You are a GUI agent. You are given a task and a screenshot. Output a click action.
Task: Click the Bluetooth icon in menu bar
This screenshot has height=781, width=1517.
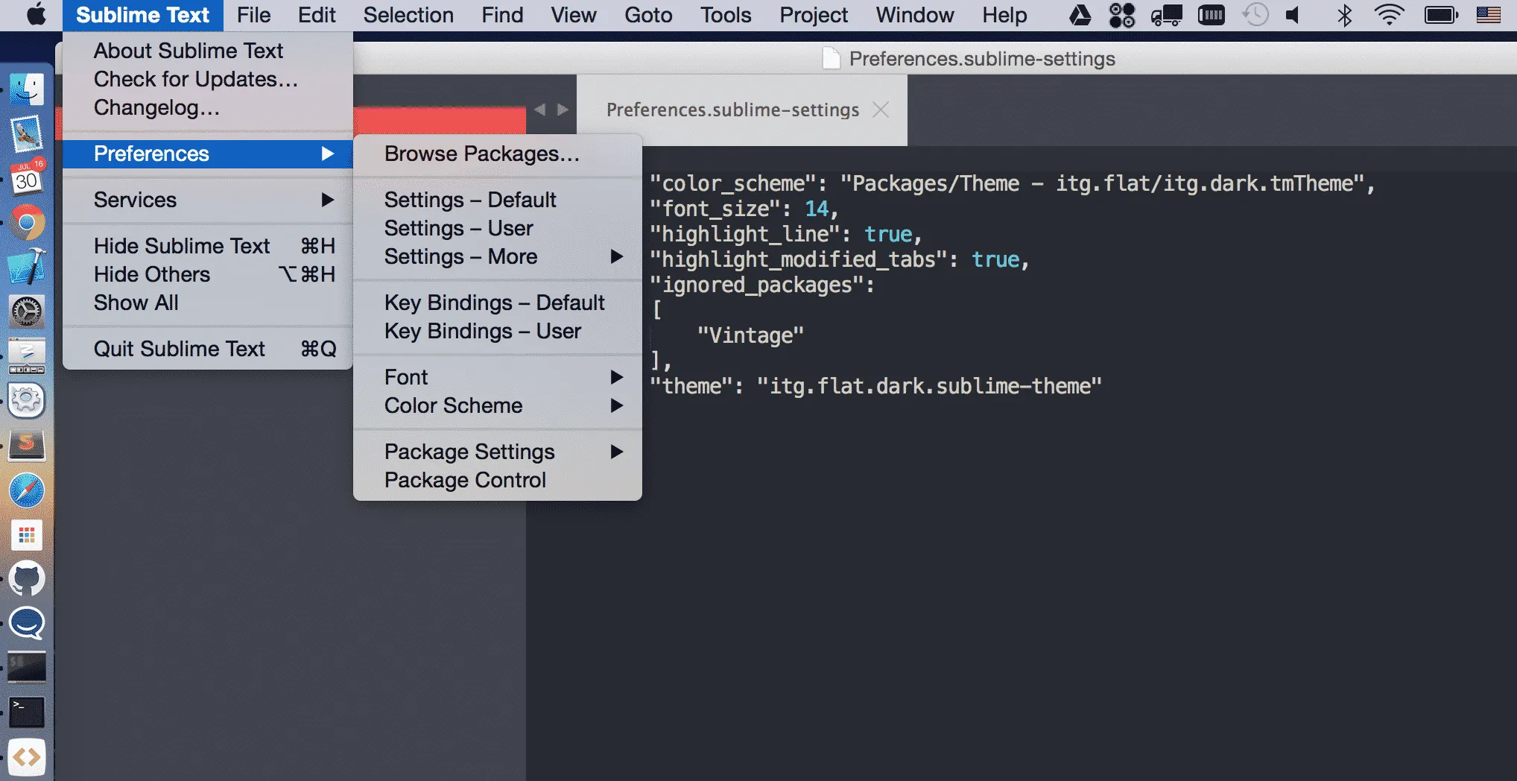(1344, 15)
